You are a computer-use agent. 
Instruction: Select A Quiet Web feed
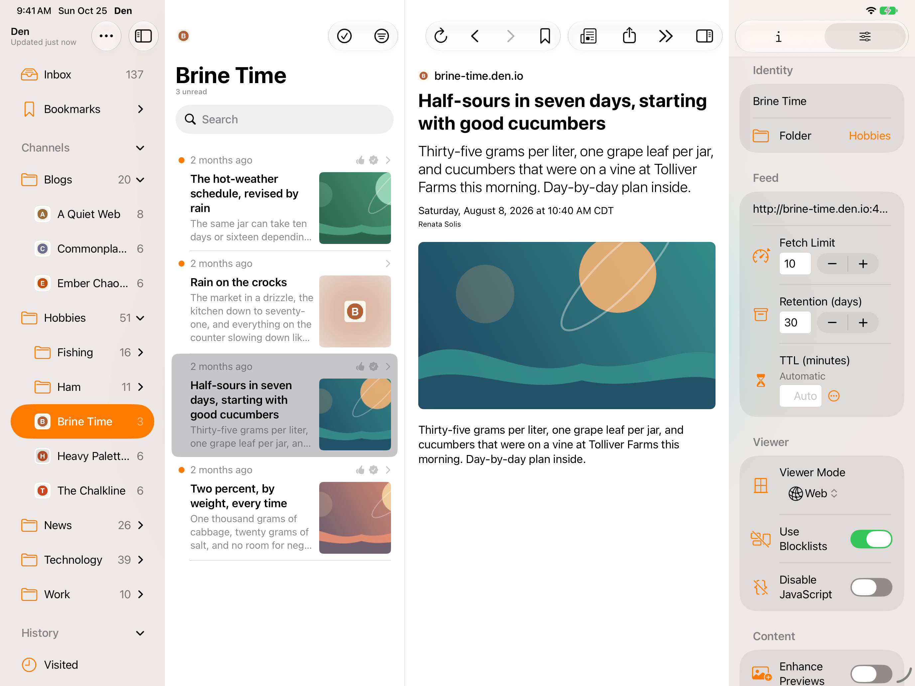pyautogui.click(x=82, y=214)
